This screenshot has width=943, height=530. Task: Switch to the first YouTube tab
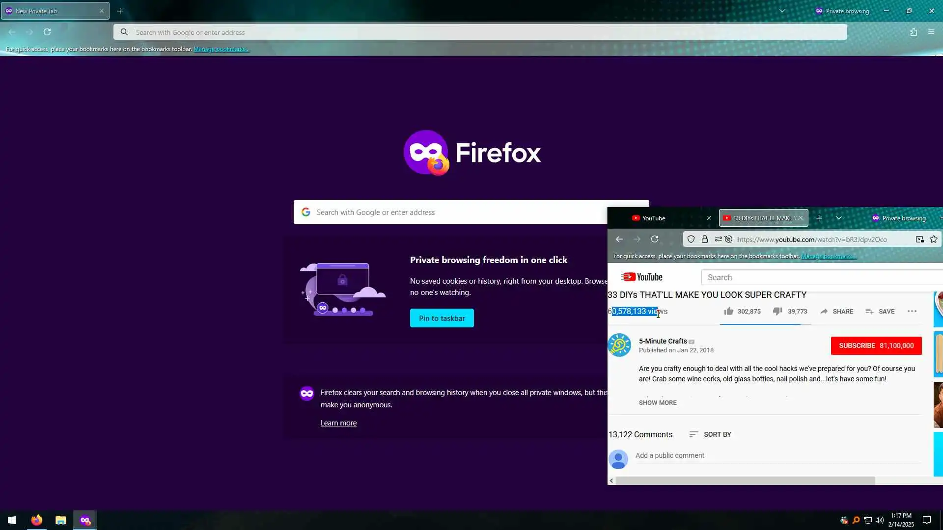tap(658, 218)
